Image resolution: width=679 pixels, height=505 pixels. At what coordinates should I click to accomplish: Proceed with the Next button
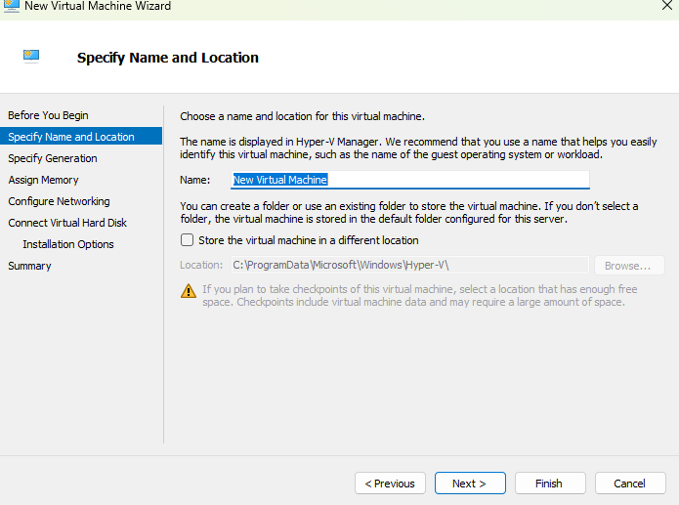(470, 484)
